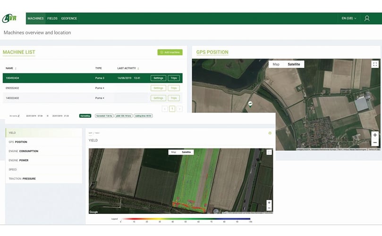Switch GPS position map to Satellite view

[294, 64]
